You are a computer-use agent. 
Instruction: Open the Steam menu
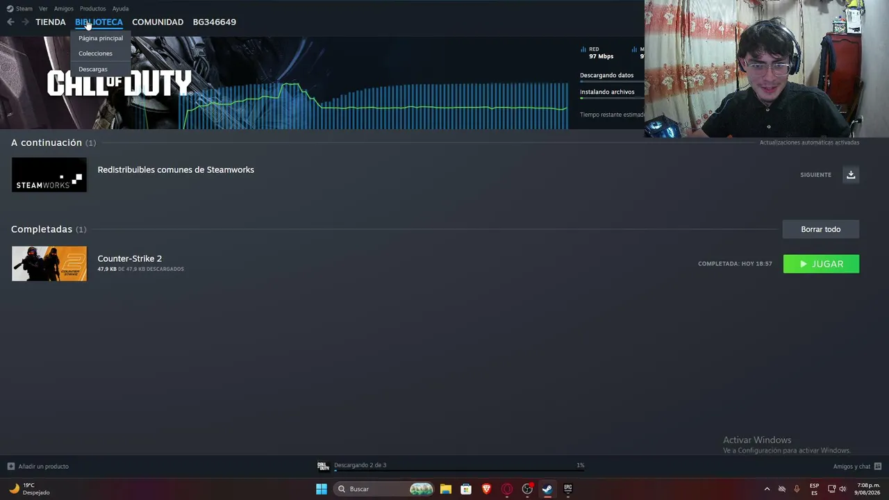[24, 8]
